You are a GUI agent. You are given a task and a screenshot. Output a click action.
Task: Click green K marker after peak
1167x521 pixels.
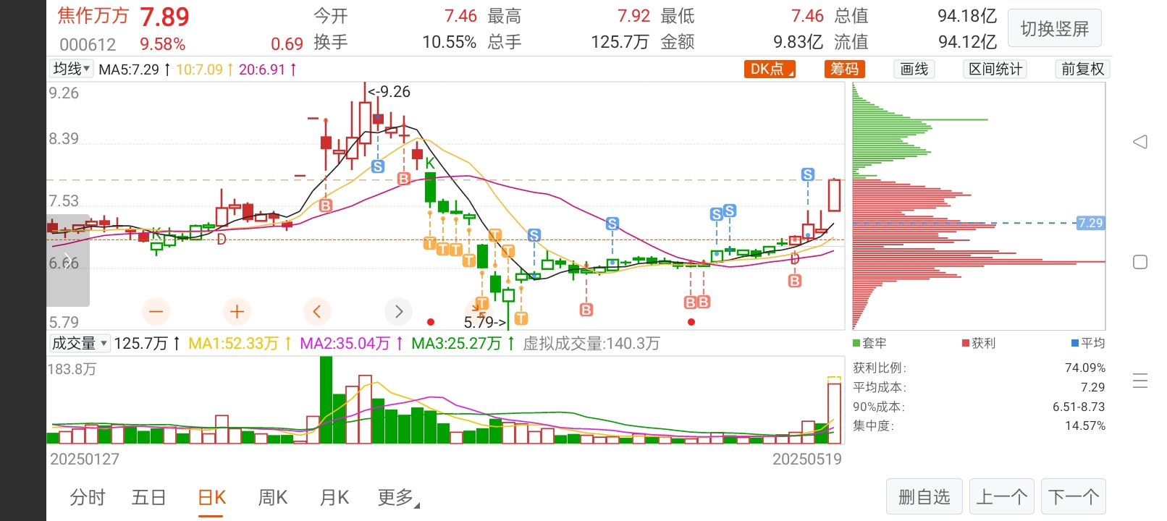click(x=430, y=164)
